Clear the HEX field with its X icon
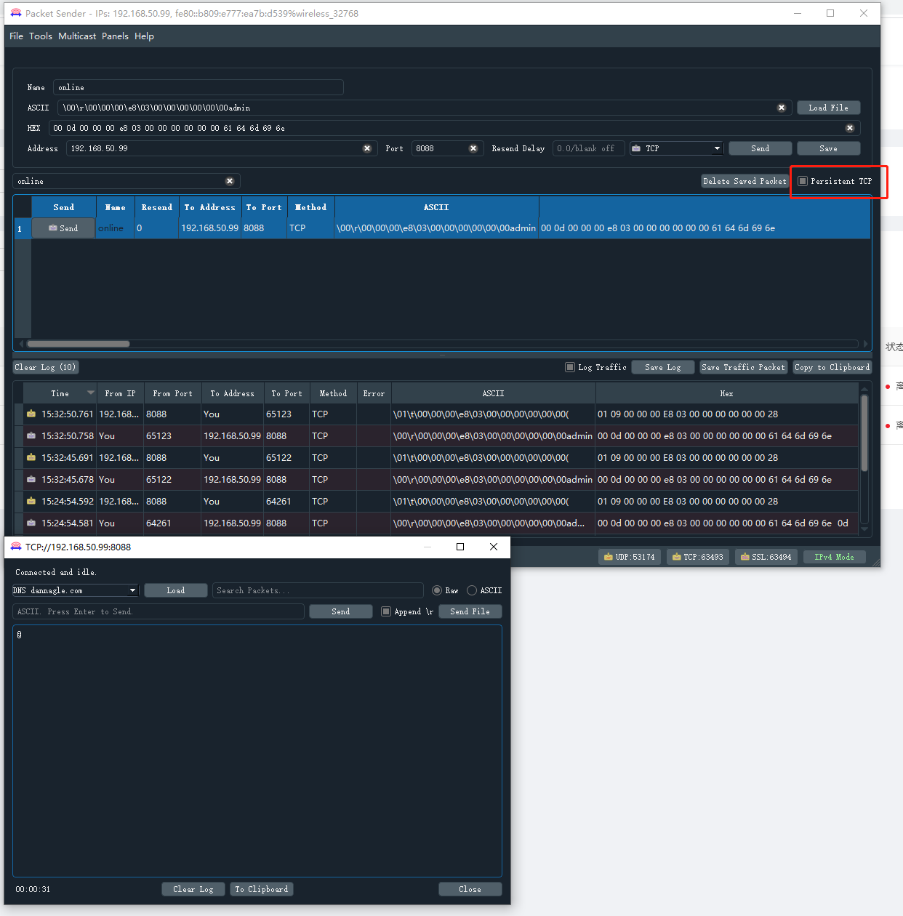The width and height of the screenshot is (903, 916). click(x=850, y=127)
